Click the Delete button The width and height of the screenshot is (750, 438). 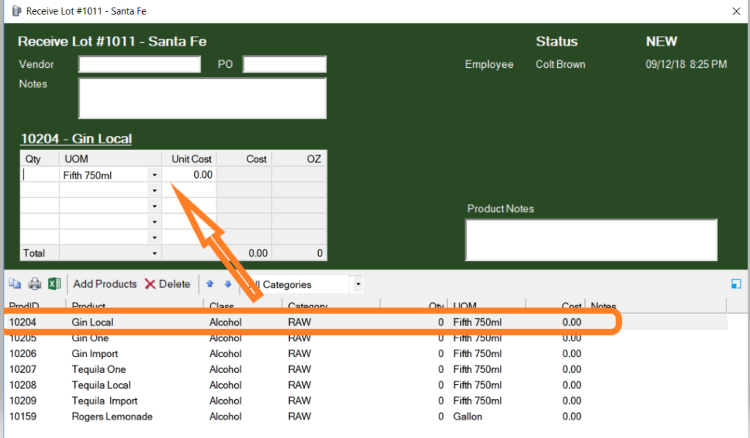coord(168,284)
